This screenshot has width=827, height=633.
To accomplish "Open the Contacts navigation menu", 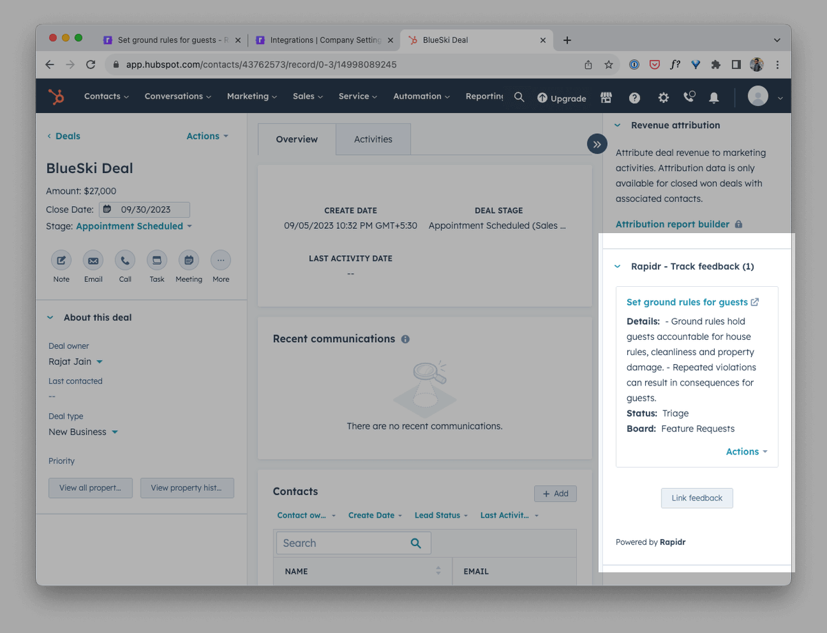I will pos(106,97).
